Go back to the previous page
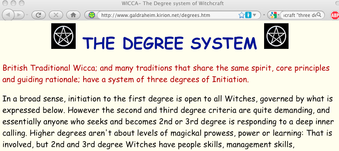Viewport: 339px width, 151px height. point(8,15)
